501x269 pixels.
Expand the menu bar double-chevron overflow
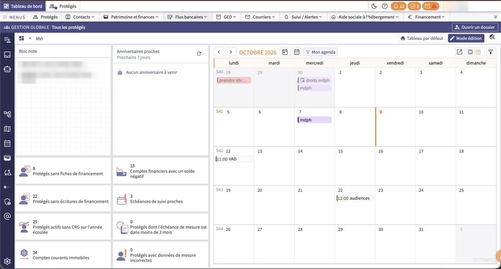(x=495, y=17)
